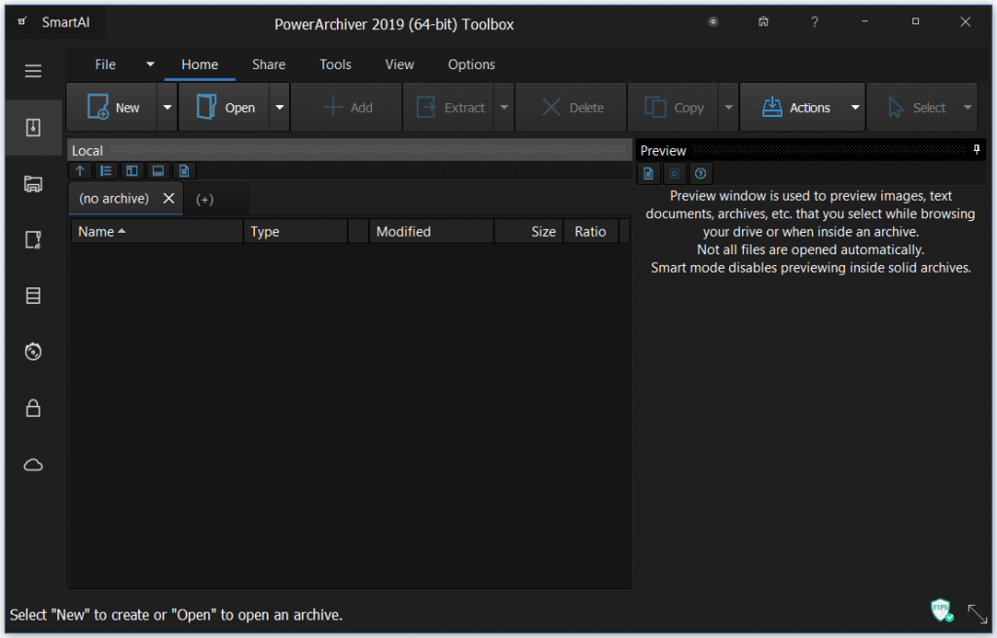Toggle the split view icon in Local toolbar

[x=131, y=170]
